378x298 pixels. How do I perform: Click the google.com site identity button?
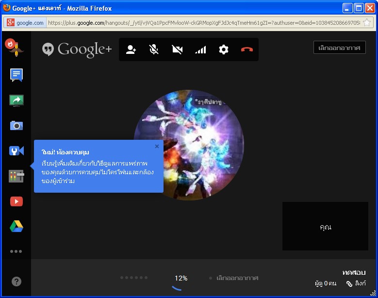(25, 23)
